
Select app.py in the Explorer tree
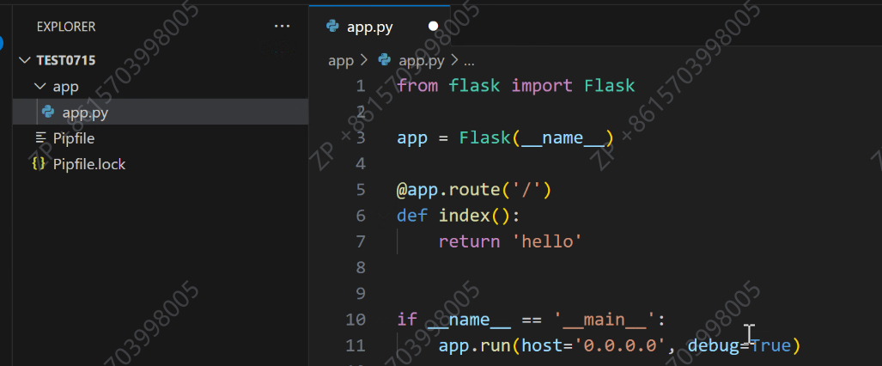(x=161, y=112)
